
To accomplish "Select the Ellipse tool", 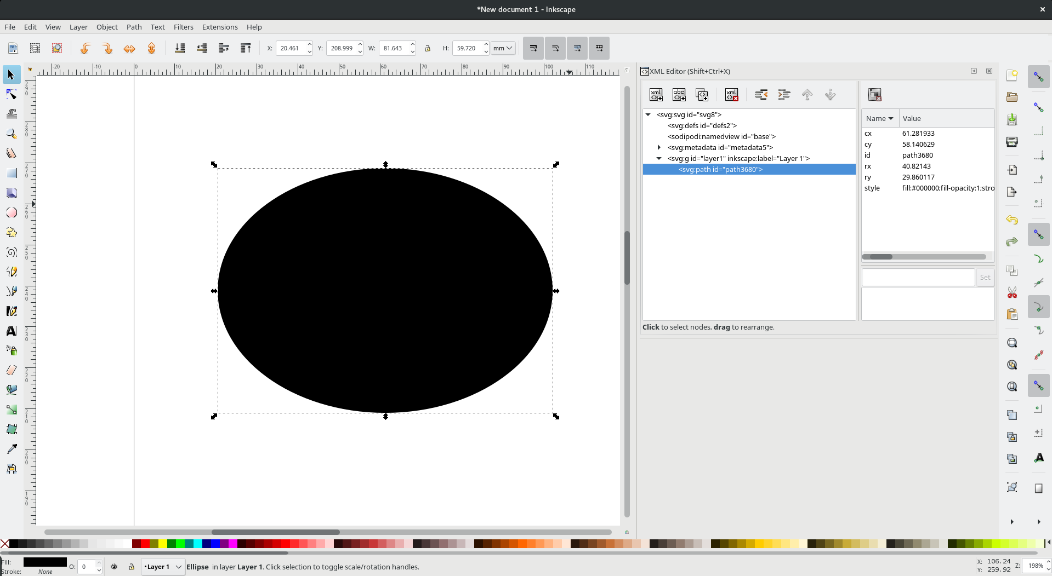I will 12,212.
